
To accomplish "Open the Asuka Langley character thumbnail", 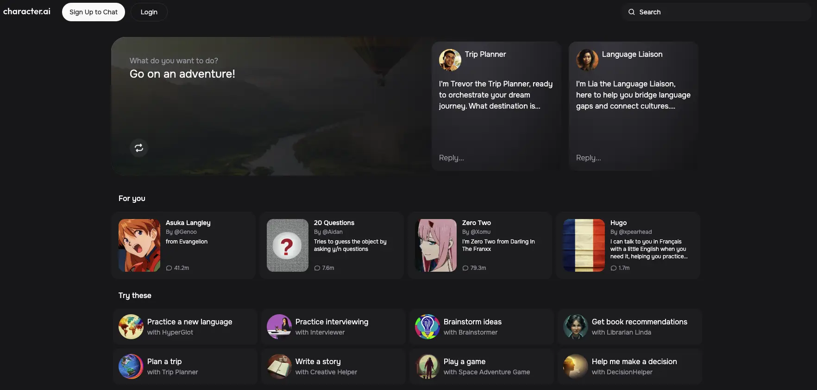I will coord(139,245).
